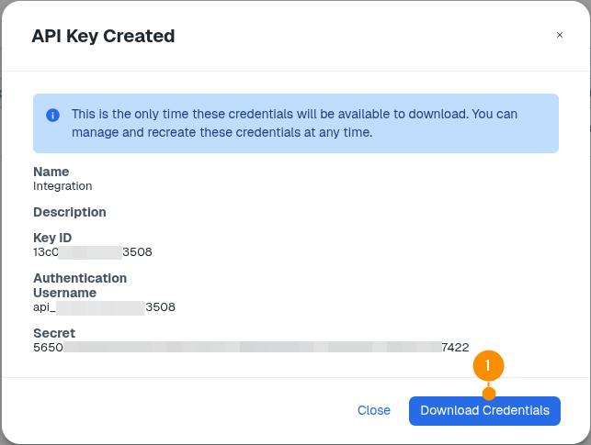Select the Integration name value

point(63,185)
